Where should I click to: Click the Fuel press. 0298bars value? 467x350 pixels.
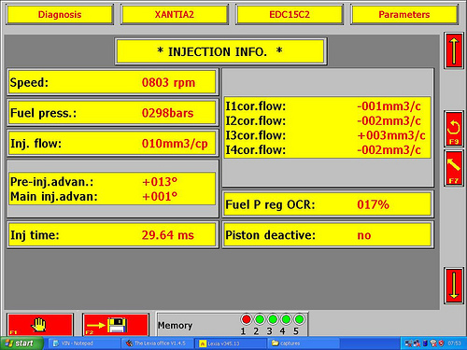[167, 113]
